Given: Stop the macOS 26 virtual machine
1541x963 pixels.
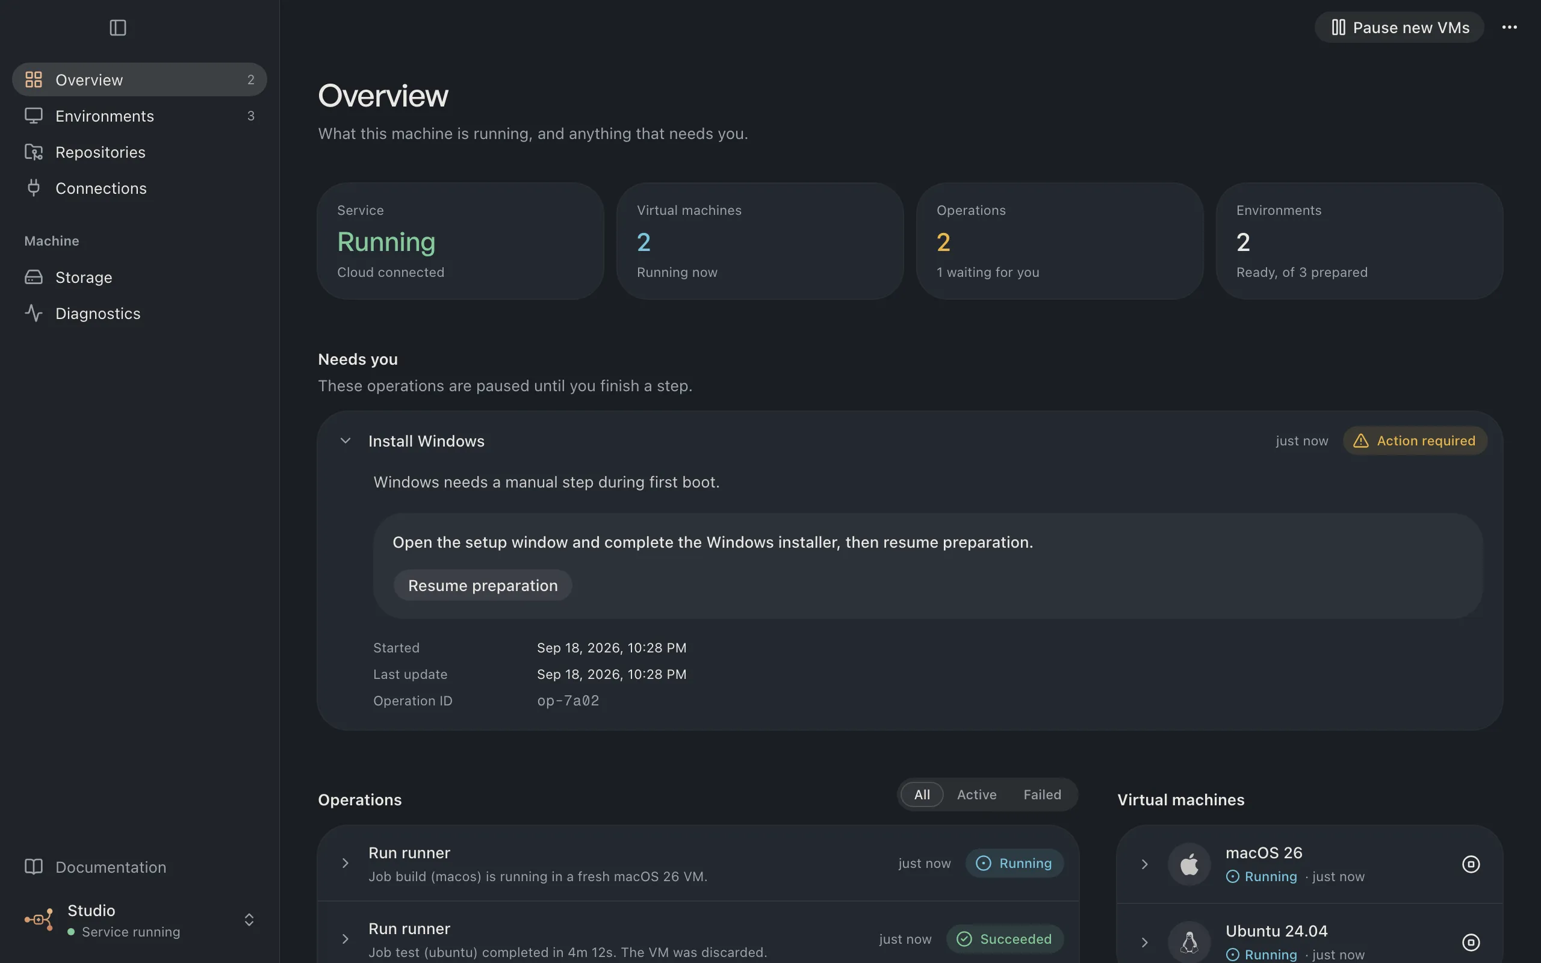Looking at the screenshot, I should coord(1471,864).
